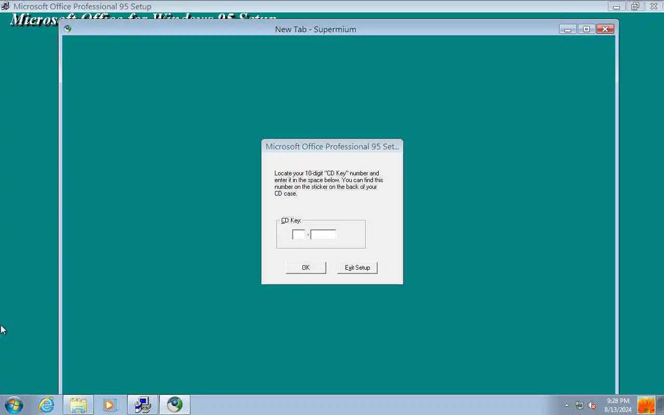
Task: Open Windows Explorer folder taskbar icon
Action: [78, 405]
